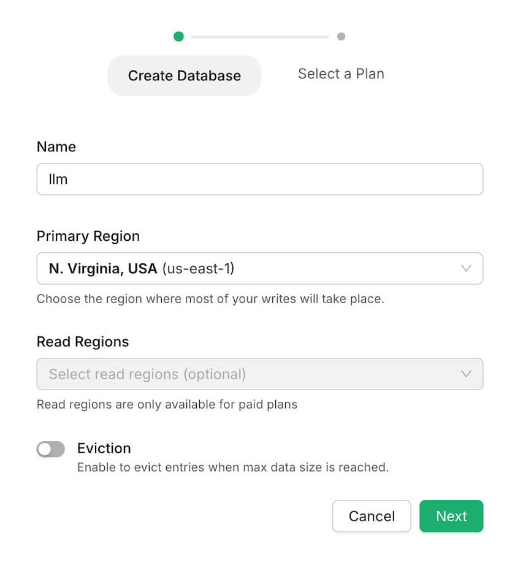This screenshot has height=566, width=515.
Task: Click the Read Regions label
Action: (83, 341)
